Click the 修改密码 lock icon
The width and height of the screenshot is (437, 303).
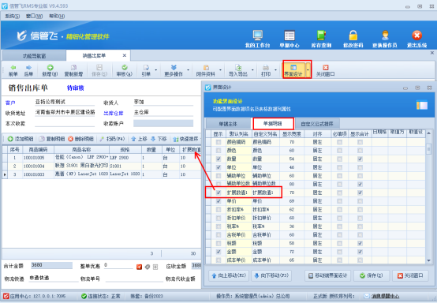click(x=353, y=36)
